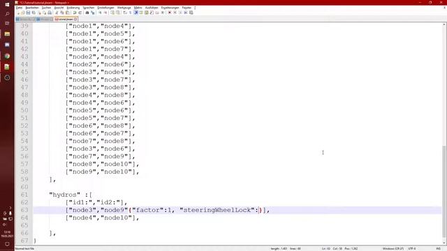This screenshot has width=447, height=251.
Task: Open the Ansicht menu
Action: pyautogui.click(x=59, y=8)
